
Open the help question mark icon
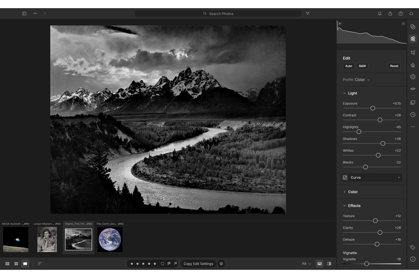pos(400,13)
